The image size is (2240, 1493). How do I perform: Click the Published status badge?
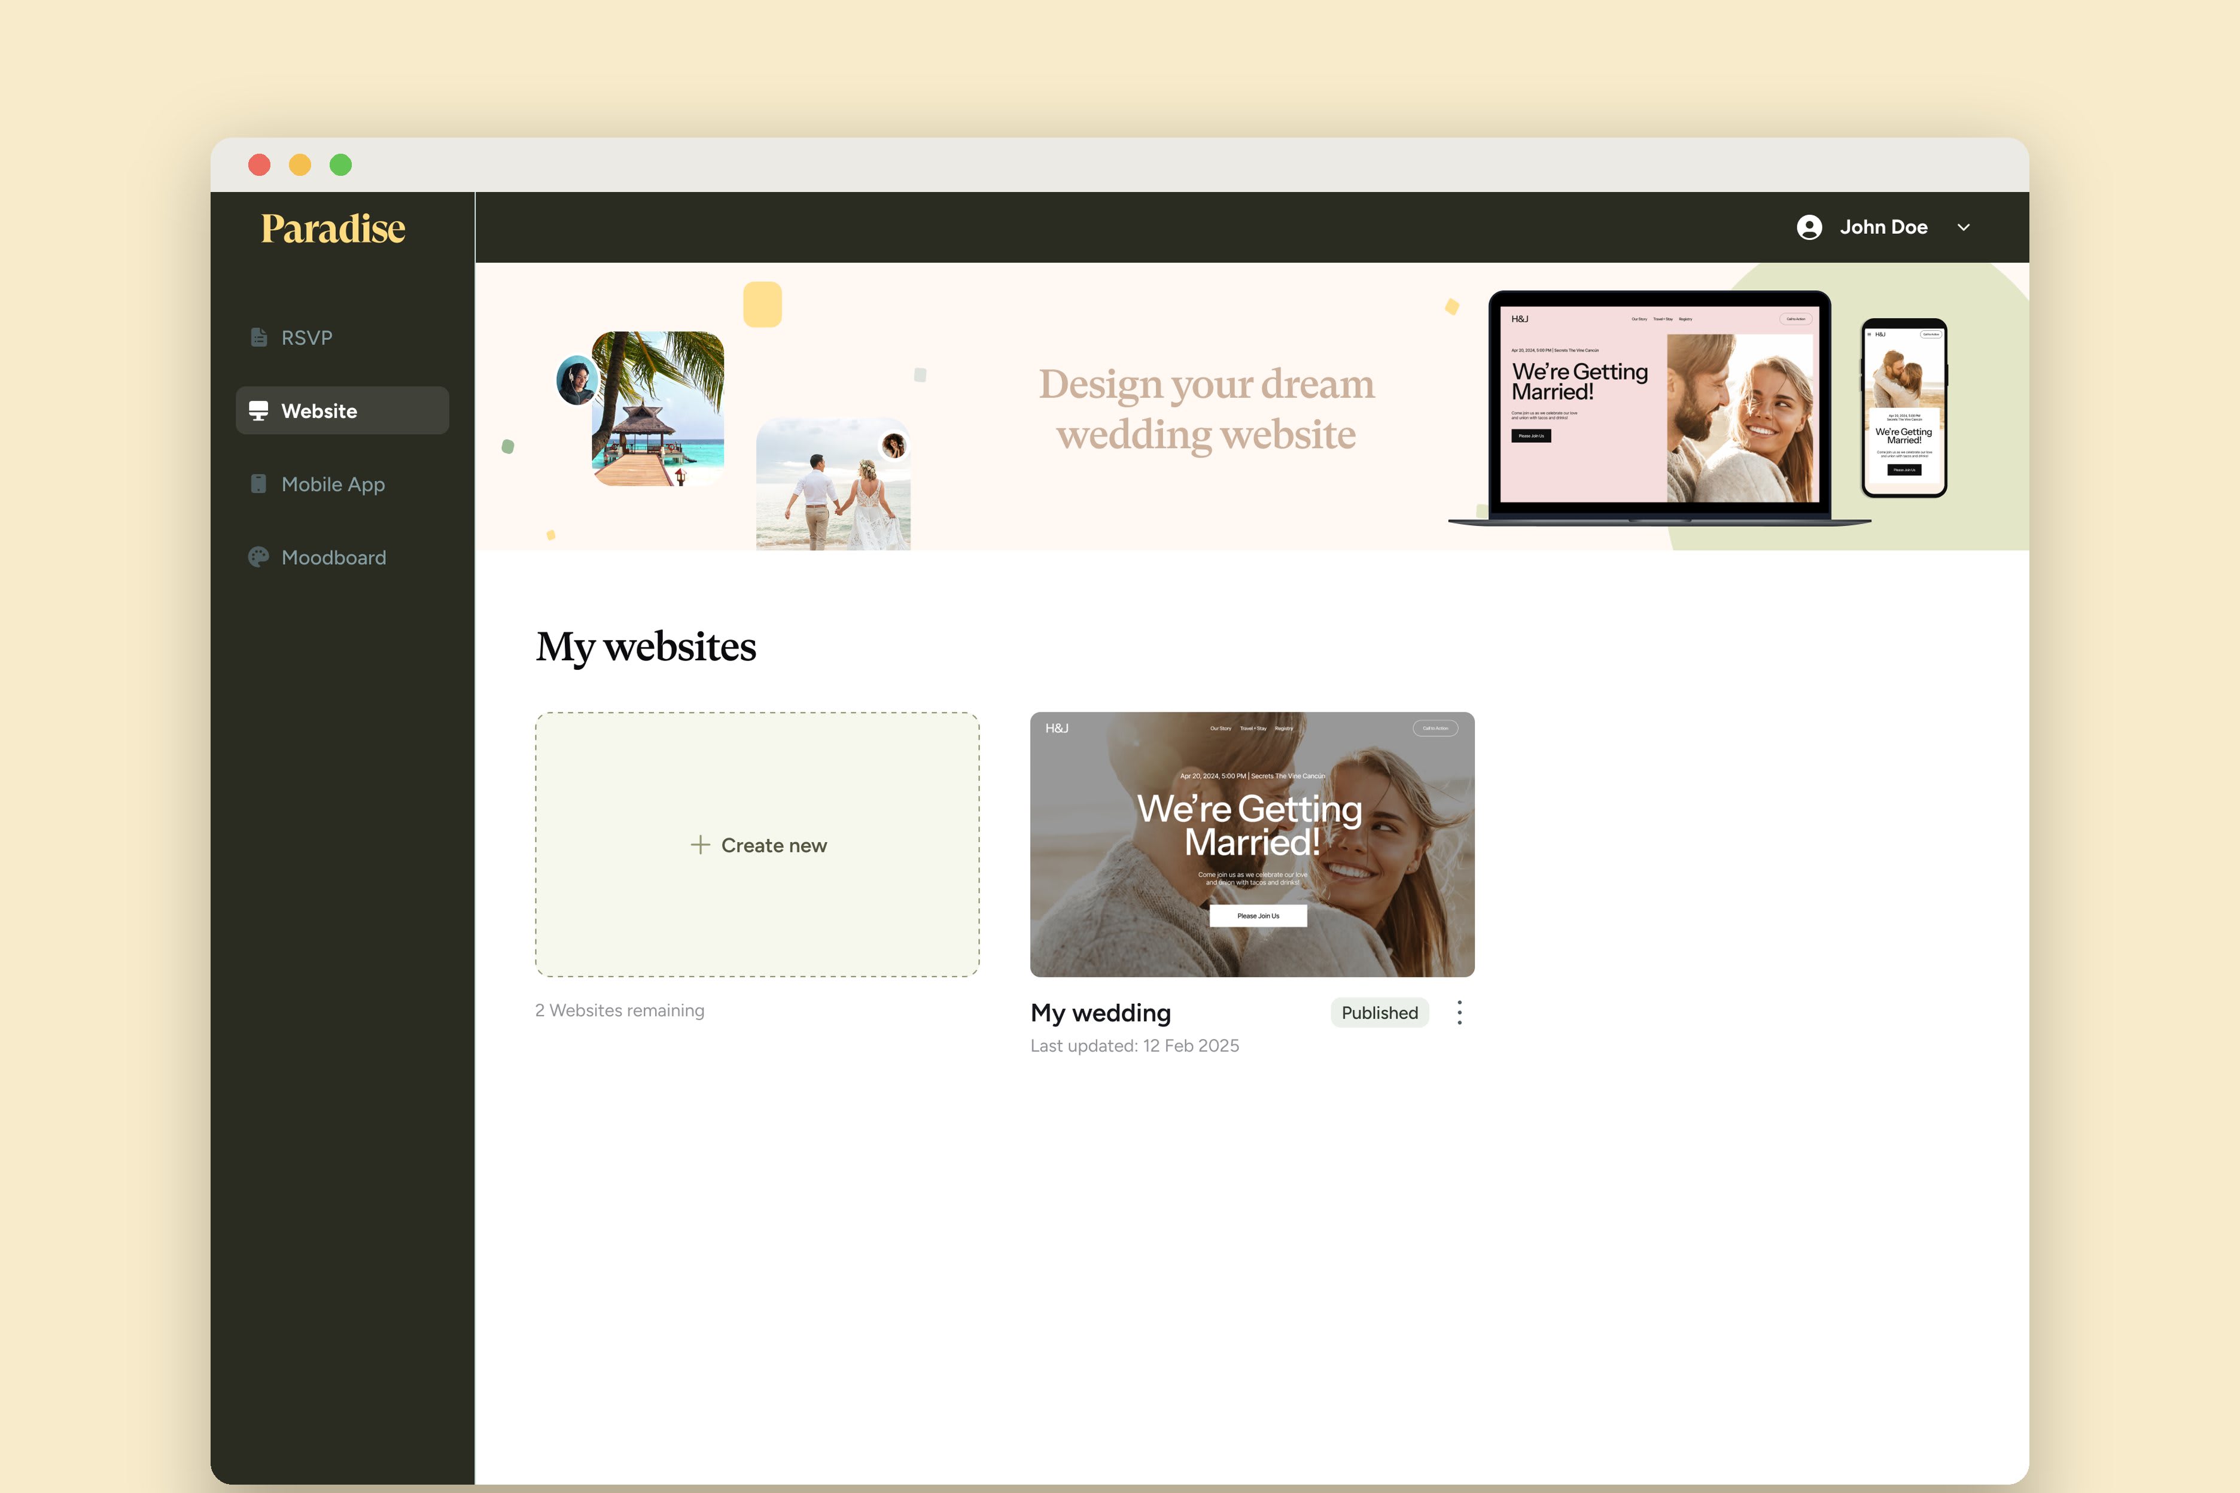[1379, 1012]
